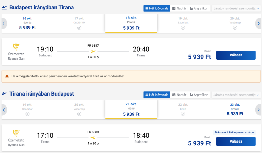262x153 pixels.
Task: Show earlier outbound dates with left arrow
Action: click(x=4, y=23)
